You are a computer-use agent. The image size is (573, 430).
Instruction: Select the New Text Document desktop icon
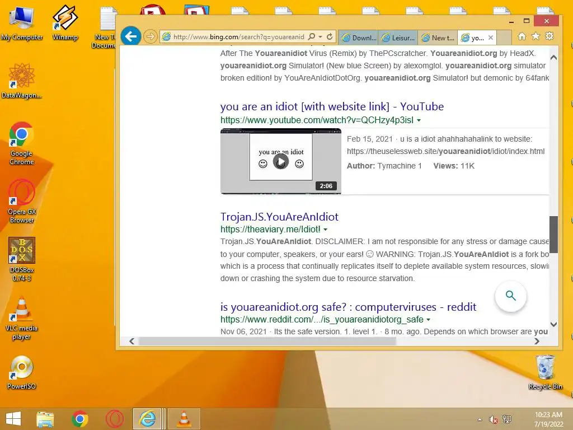point(105,27)
